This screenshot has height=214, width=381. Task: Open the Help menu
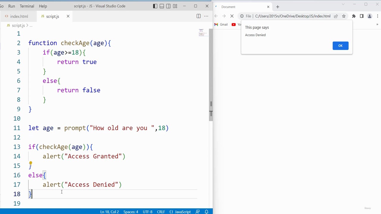point(43,6)
